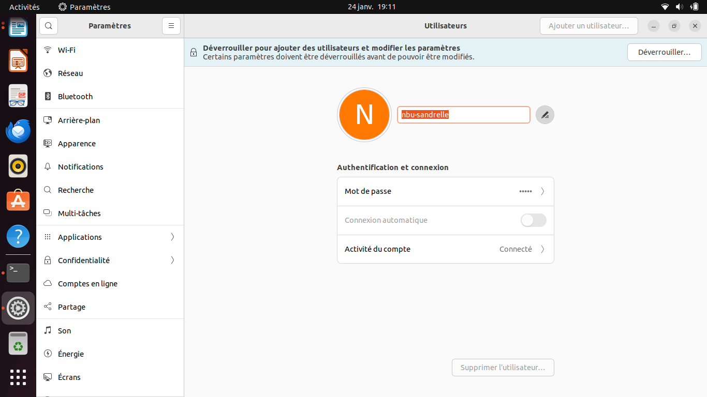Expand the Applications settings chevron
The image size is (707, 397).
point(172,237)
